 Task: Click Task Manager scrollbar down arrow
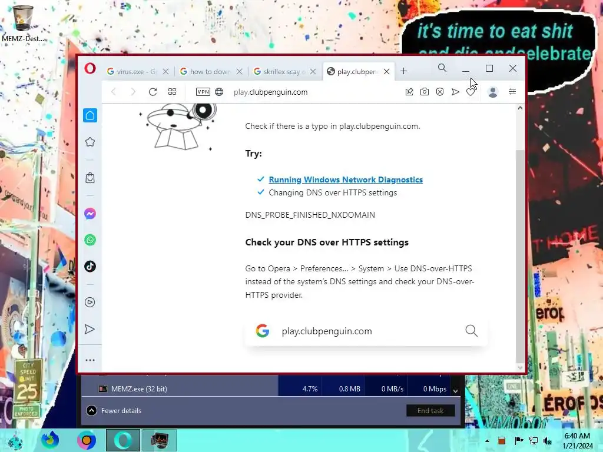click(x=456, y=391)
